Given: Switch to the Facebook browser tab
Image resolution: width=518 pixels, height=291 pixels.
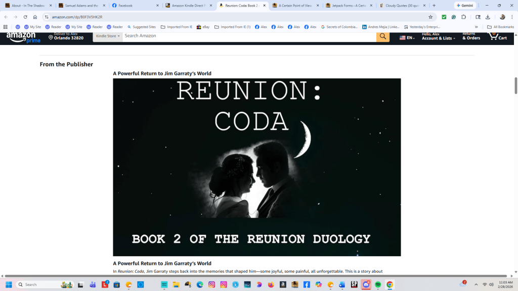Looking at the screenshot, I should pos(135,6).
